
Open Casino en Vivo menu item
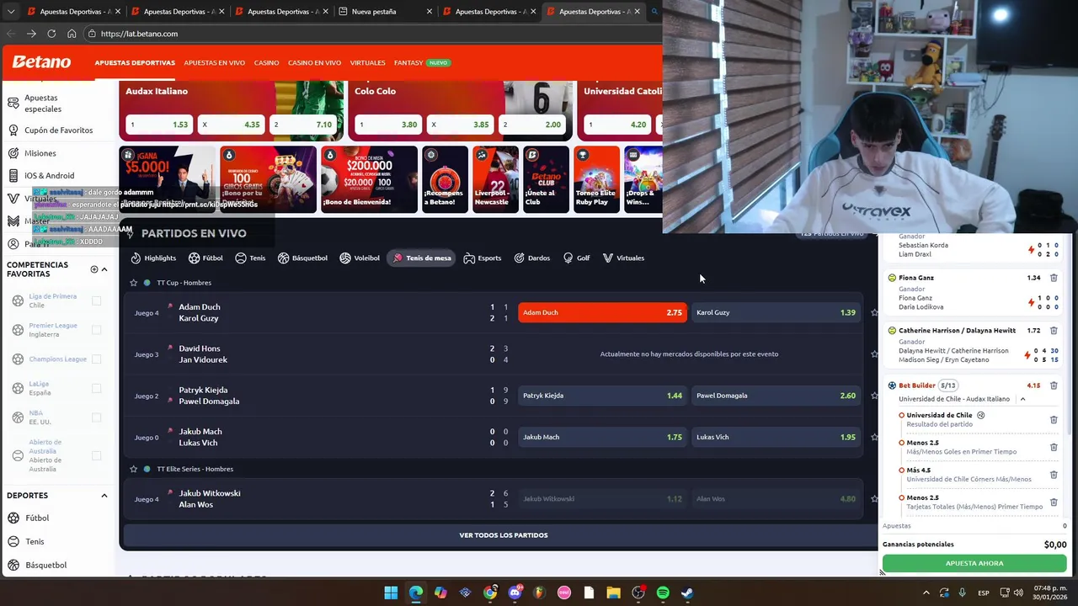pos(314,63)
